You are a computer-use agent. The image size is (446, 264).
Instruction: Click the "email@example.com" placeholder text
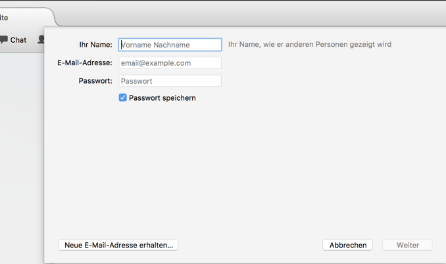(x=156, y=63)
